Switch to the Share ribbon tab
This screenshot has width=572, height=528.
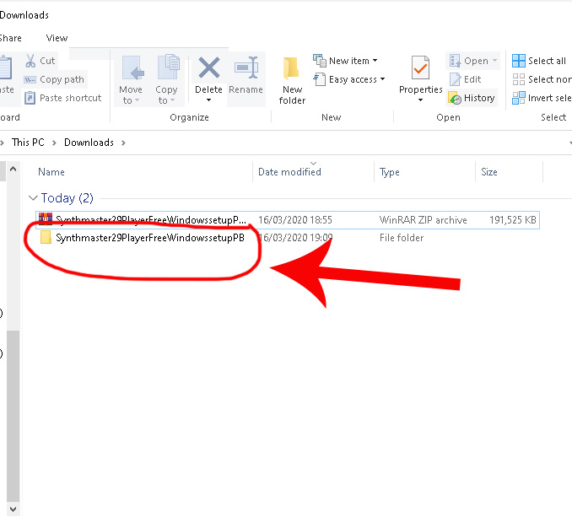click(x=10, y=38)
